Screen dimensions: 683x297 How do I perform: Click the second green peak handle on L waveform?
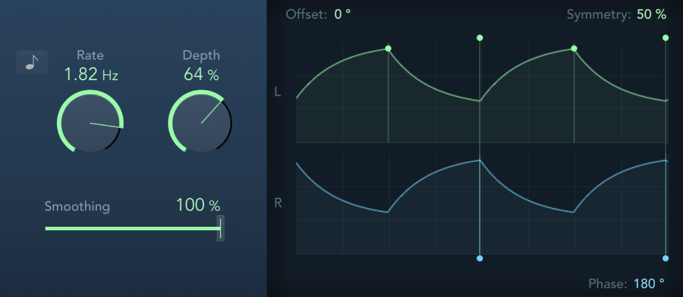point(574,48)
